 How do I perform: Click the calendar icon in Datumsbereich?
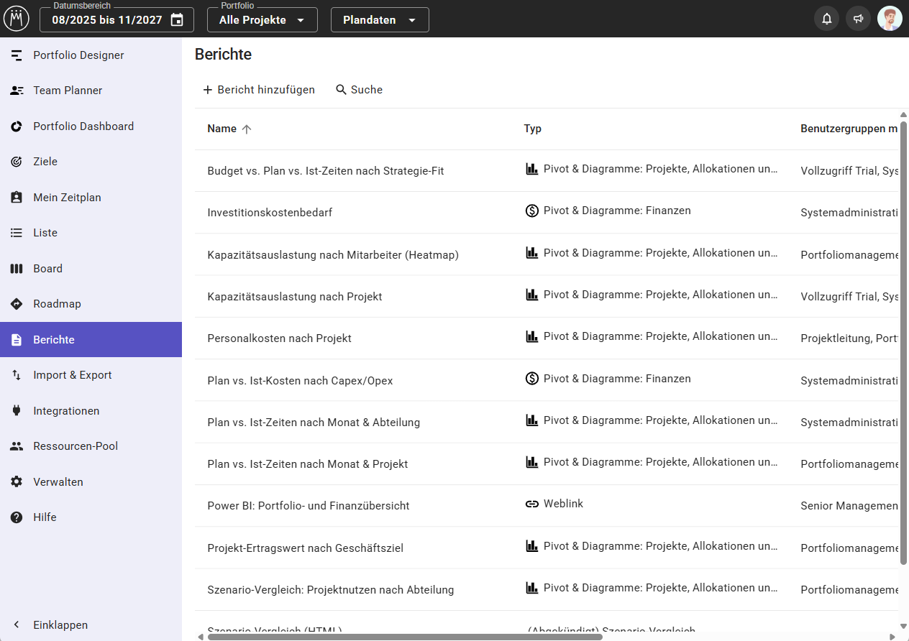177,20
